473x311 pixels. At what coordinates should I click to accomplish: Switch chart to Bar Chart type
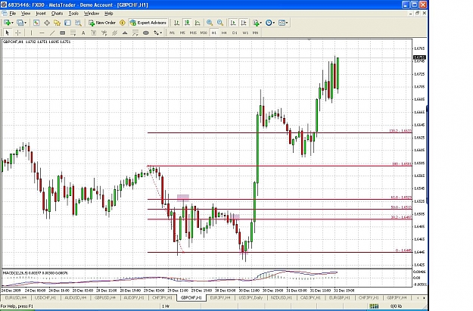click(177, 23)
